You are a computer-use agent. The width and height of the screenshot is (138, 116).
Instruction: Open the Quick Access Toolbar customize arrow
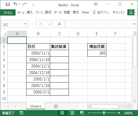tap(33, 5)
